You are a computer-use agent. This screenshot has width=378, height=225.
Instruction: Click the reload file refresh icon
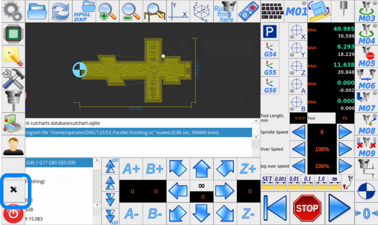click(60, 12)
